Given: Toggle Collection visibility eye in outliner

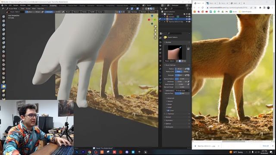Looking at the screenshot, I should (x=187, y=14).
